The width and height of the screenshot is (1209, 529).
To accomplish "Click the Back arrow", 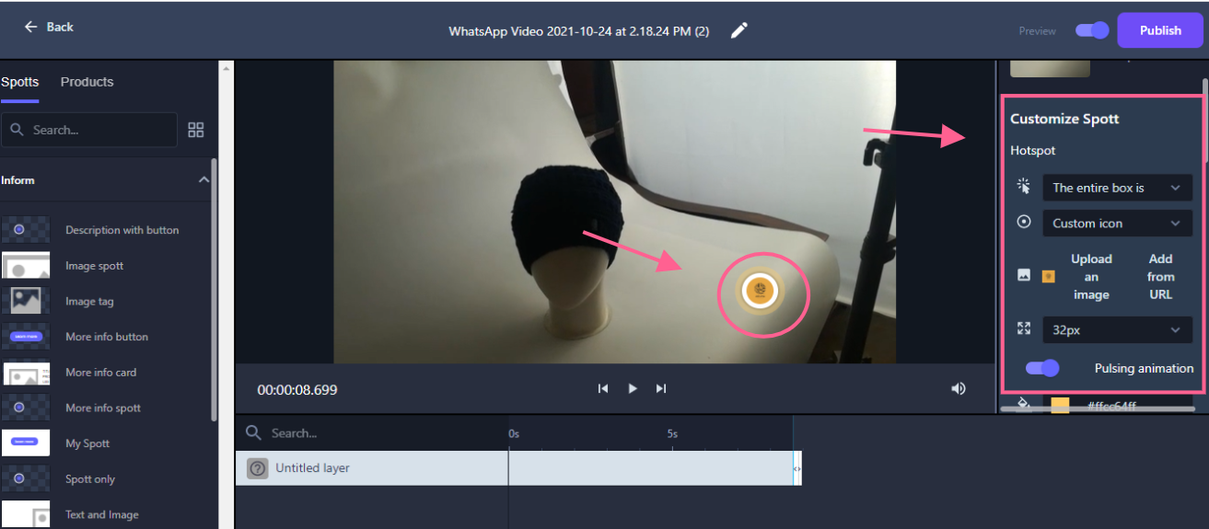I will pyautogui.click(x=31, y=27).
